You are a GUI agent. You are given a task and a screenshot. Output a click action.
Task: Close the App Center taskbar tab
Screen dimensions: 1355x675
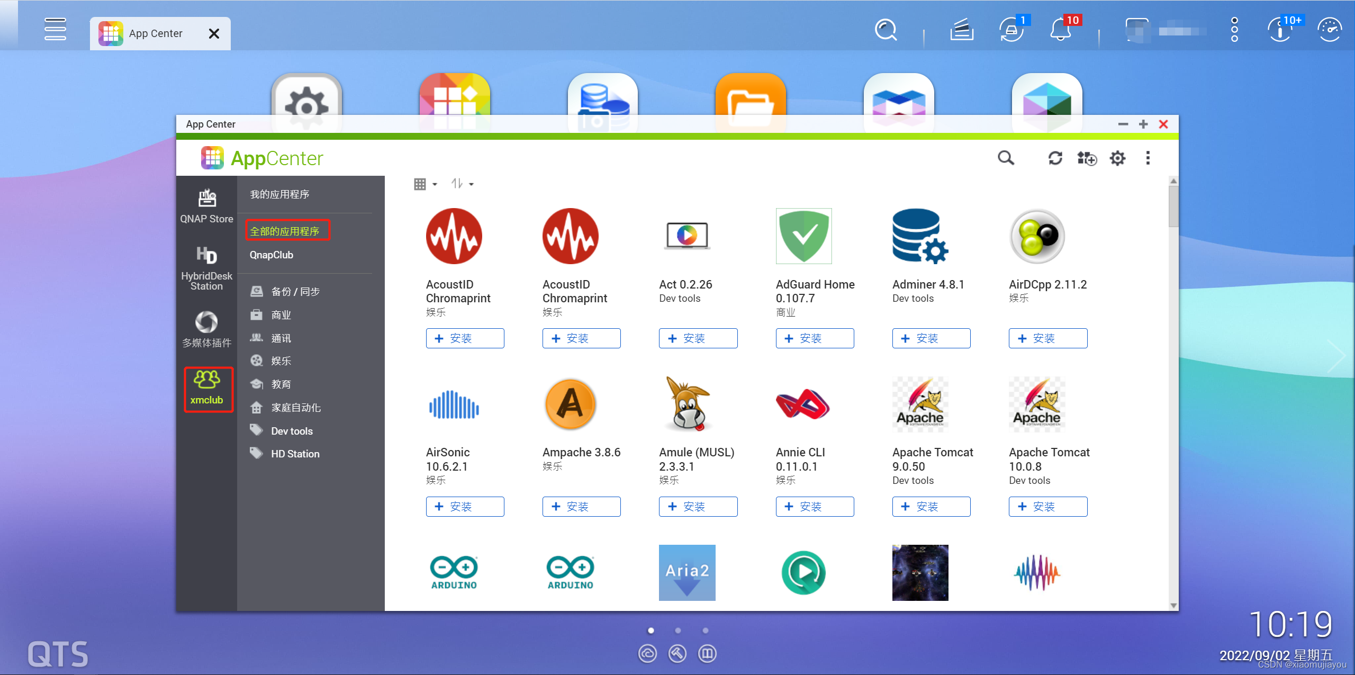click(x=214, y=34)
